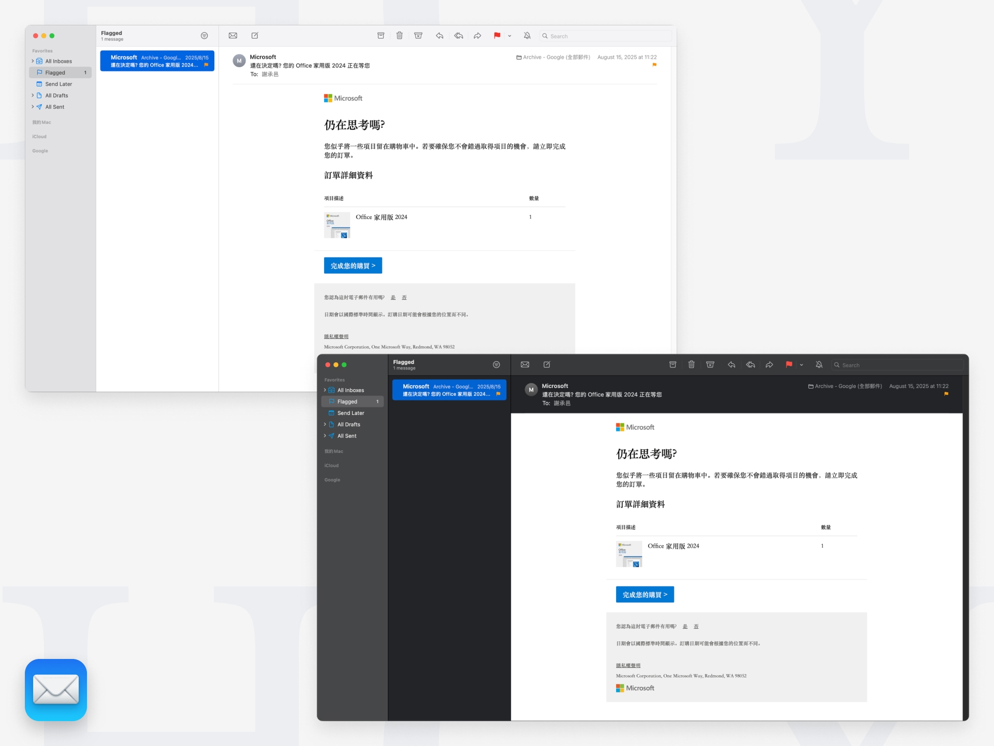Screen dimensions: 994x746
Task: Click the Get Mail envelope icon in light window
Action: (x=233, y=36)
